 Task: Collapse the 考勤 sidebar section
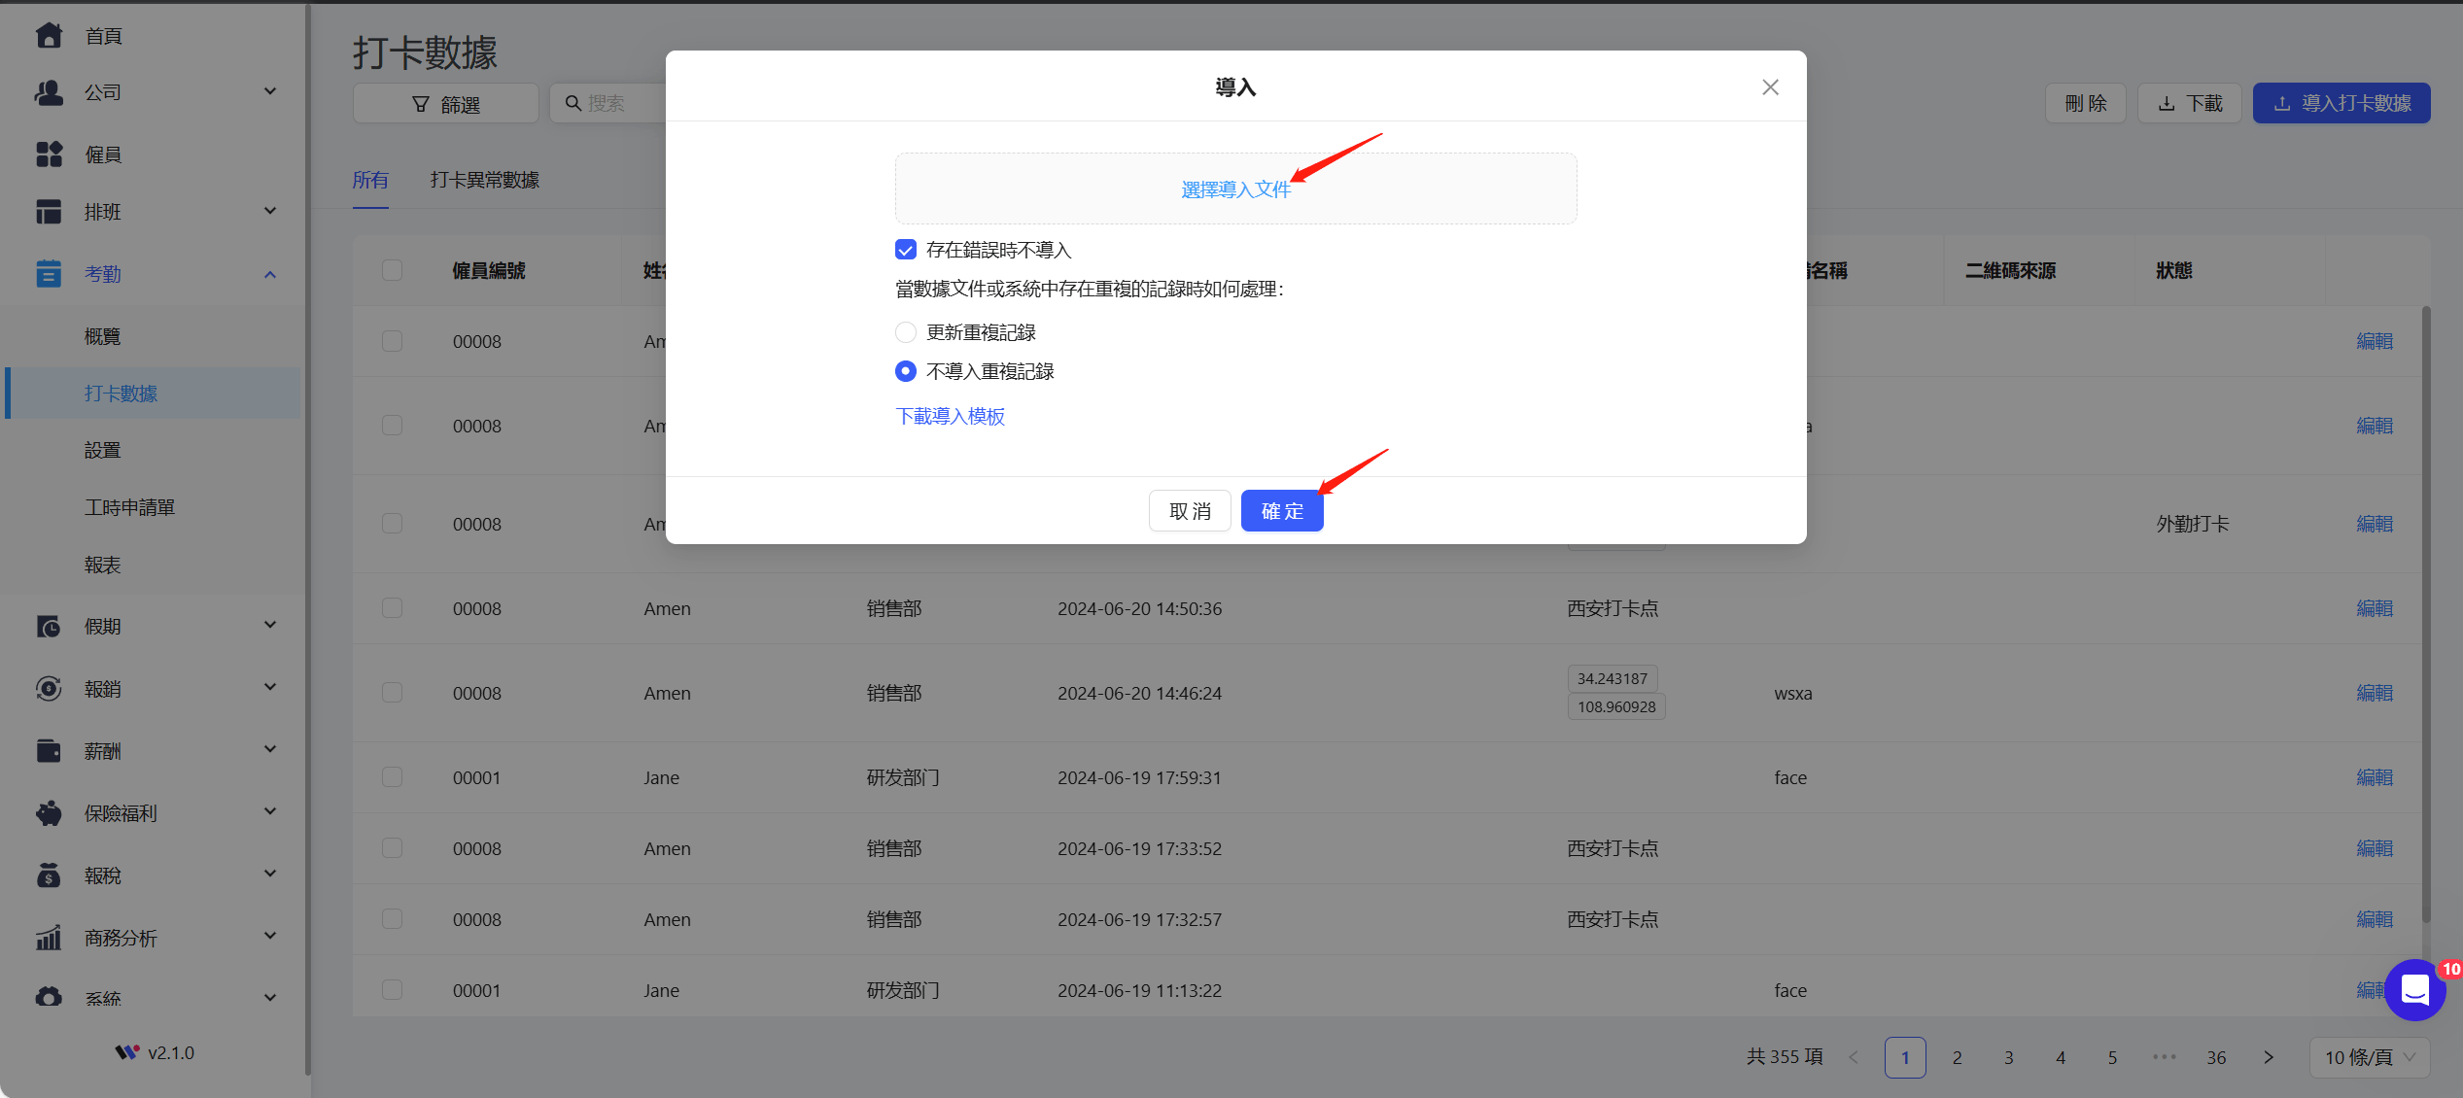[x=270, y=273]
